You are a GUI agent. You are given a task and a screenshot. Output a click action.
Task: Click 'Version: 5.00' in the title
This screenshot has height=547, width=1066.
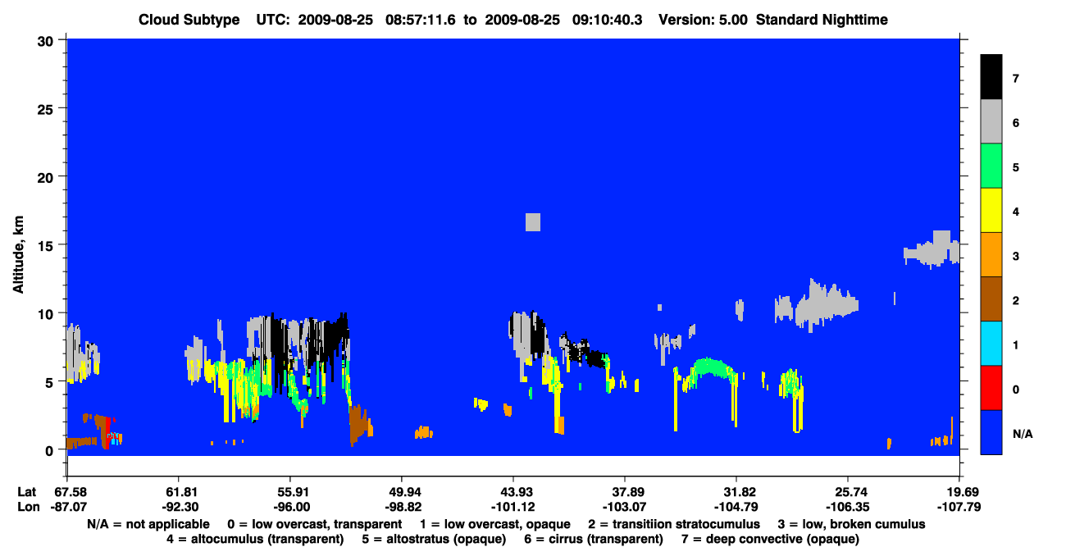pyautogui.click(x=703, y=20)
